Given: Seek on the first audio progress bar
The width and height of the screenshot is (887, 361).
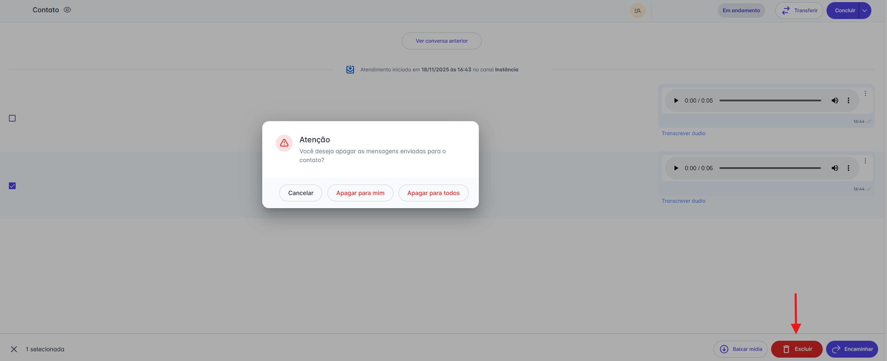Looking at the screenshot, I should (770, 100).
